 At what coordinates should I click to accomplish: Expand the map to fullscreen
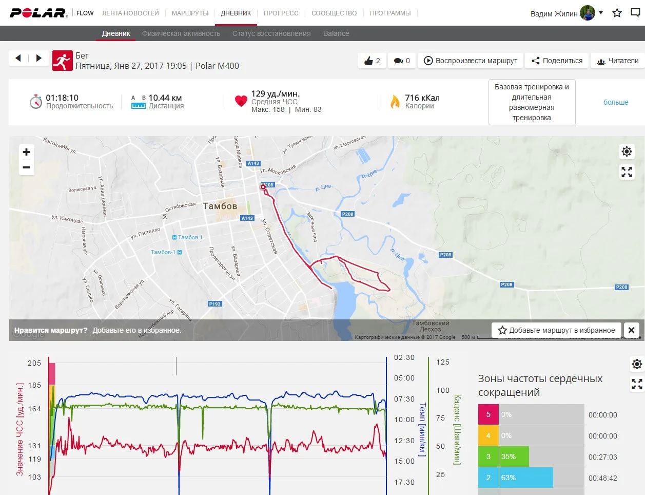(x=627, y=172)
